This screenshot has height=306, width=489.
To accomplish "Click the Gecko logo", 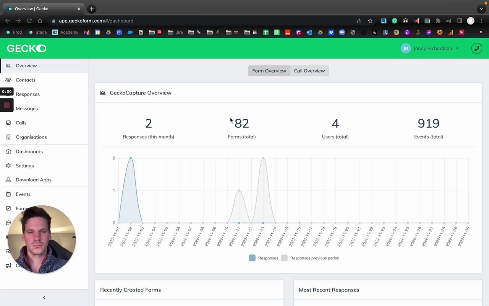I will tap(26, 48).
